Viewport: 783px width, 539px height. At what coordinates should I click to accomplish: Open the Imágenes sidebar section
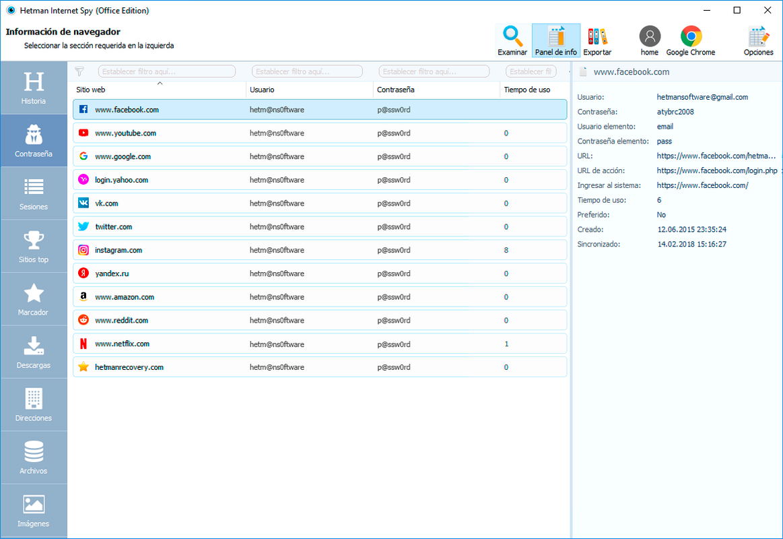coord(34,511)
